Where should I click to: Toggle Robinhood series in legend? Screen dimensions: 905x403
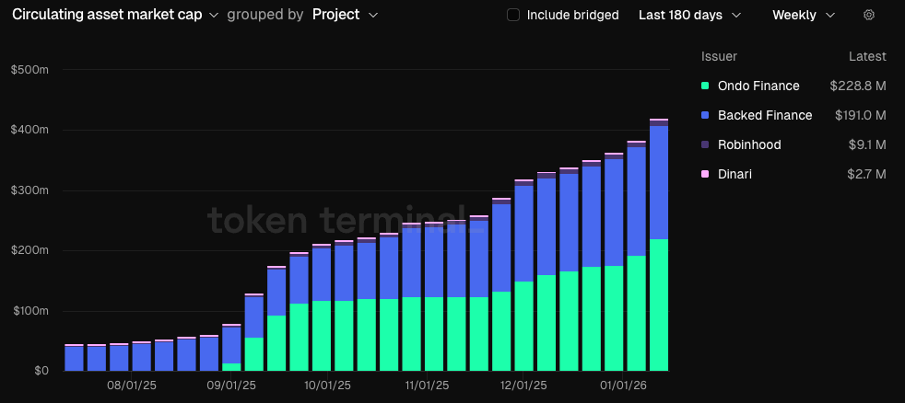pos(749,144)
